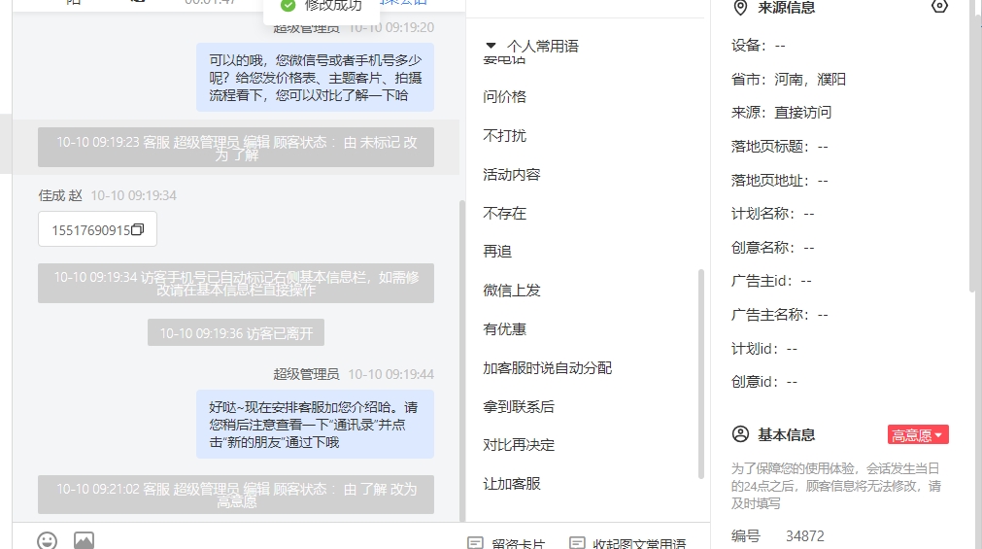Viewport: 982px width, 549px height.
Task: Select the 加客服时说自动分配 phrase
Action: click(548, 368)
